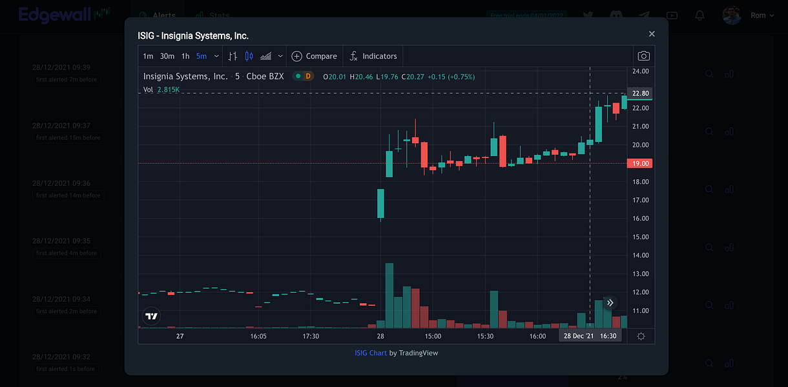This screenshot has height=387, width=788.
Task: Click chart icon on 09:34 alert row
Action: point(729,304)
